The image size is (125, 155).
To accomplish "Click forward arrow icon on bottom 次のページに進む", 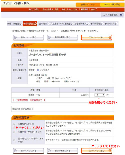I will pos(110,151).
